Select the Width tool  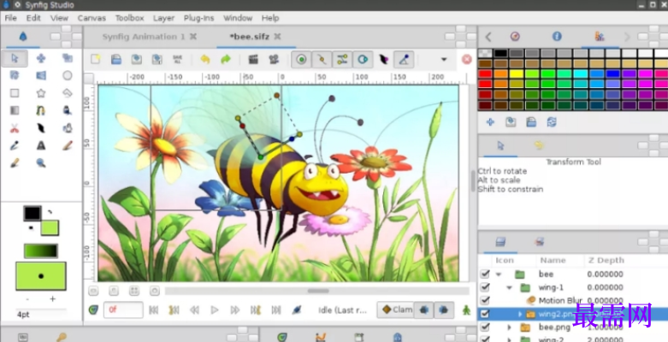click(41, 128)
